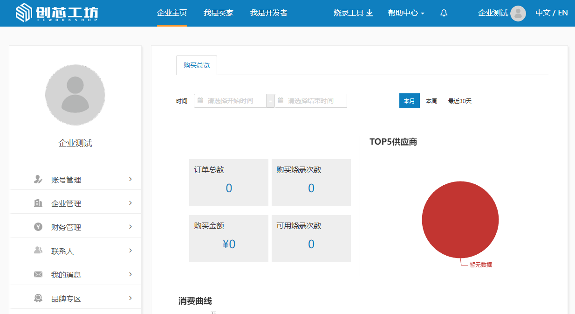
Task: Click the large profile avatar in sidebar
Action: pos(75,95)
